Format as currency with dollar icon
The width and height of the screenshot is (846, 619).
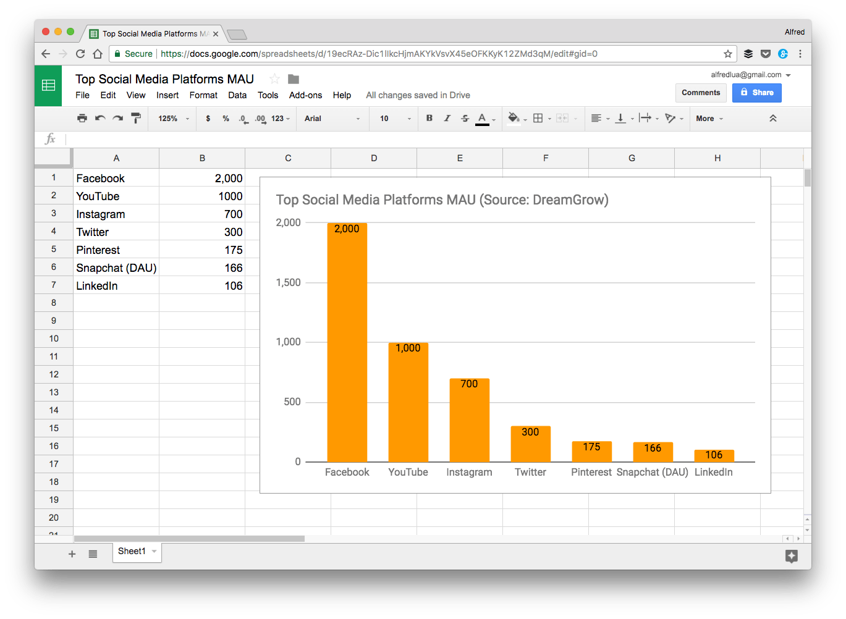[208, 119]
